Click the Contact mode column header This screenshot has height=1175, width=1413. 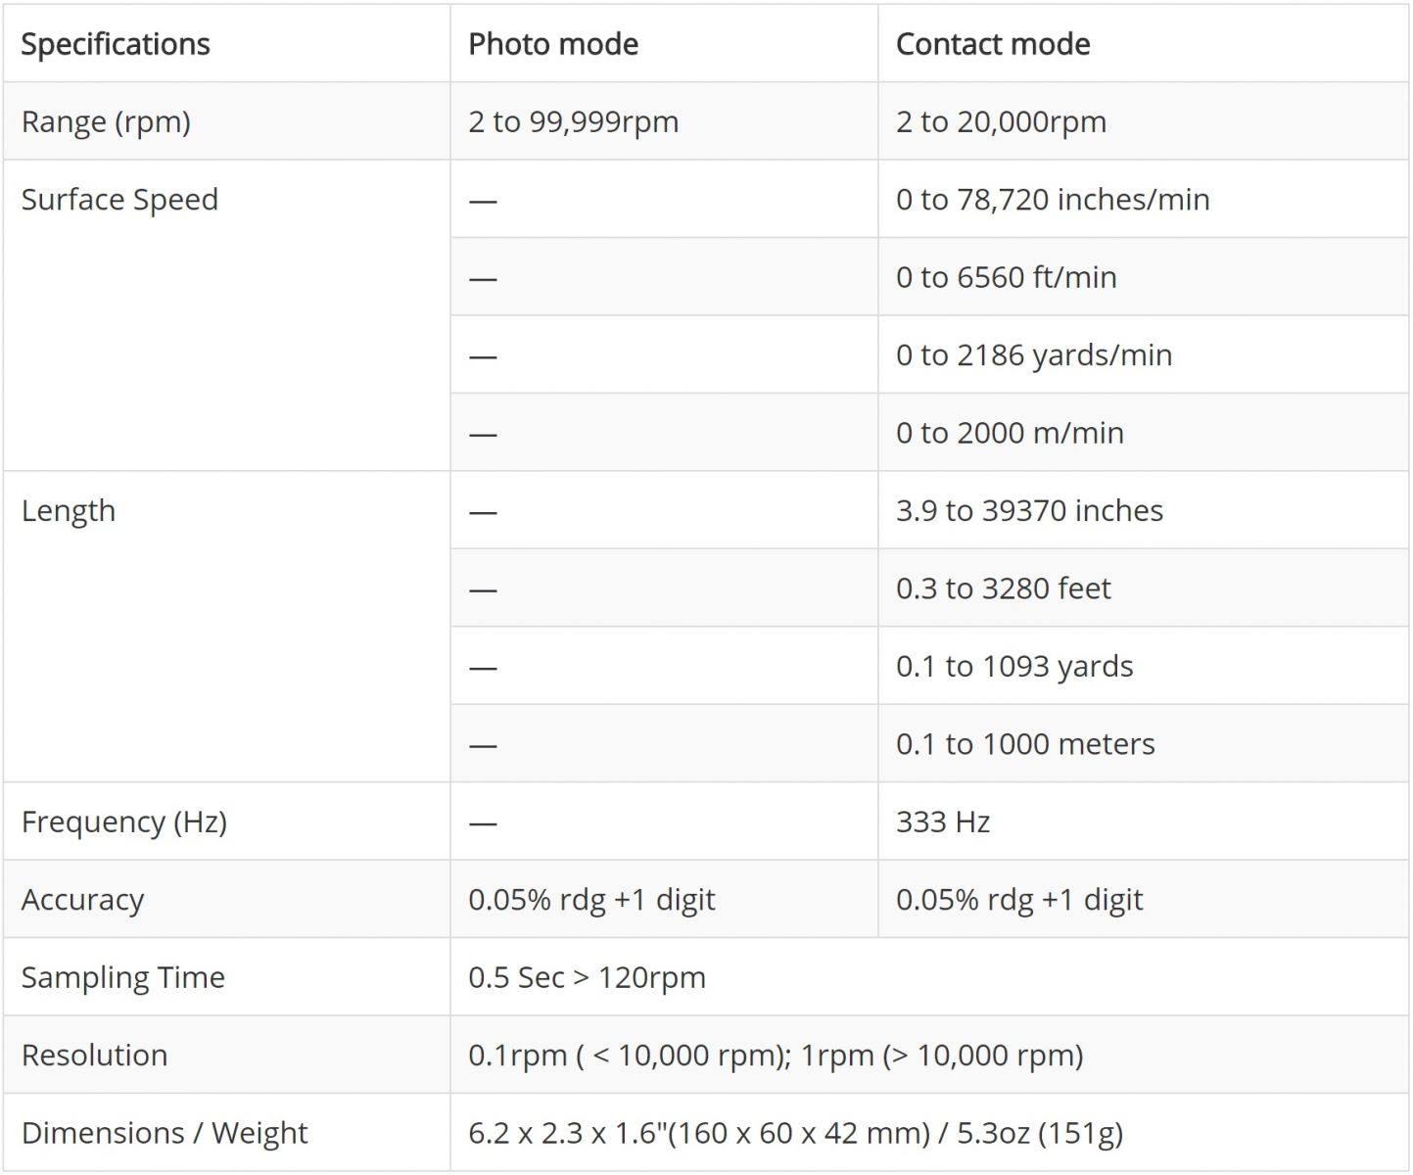[x=993, y=44]
